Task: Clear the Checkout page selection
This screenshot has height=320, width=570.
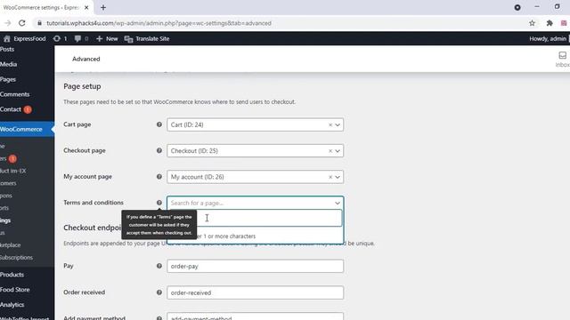Action: click(x=330, y=151)
